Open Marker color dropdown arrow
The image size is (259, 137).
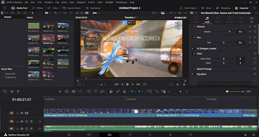click(142, 91)
